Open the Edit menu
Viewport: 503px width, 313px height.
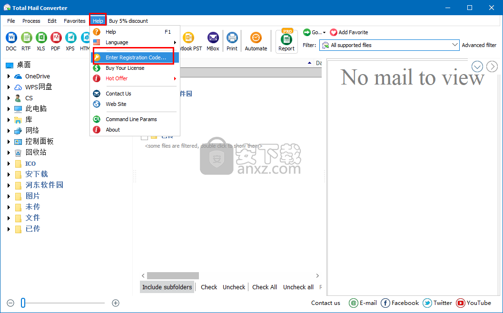coord(52,21)
